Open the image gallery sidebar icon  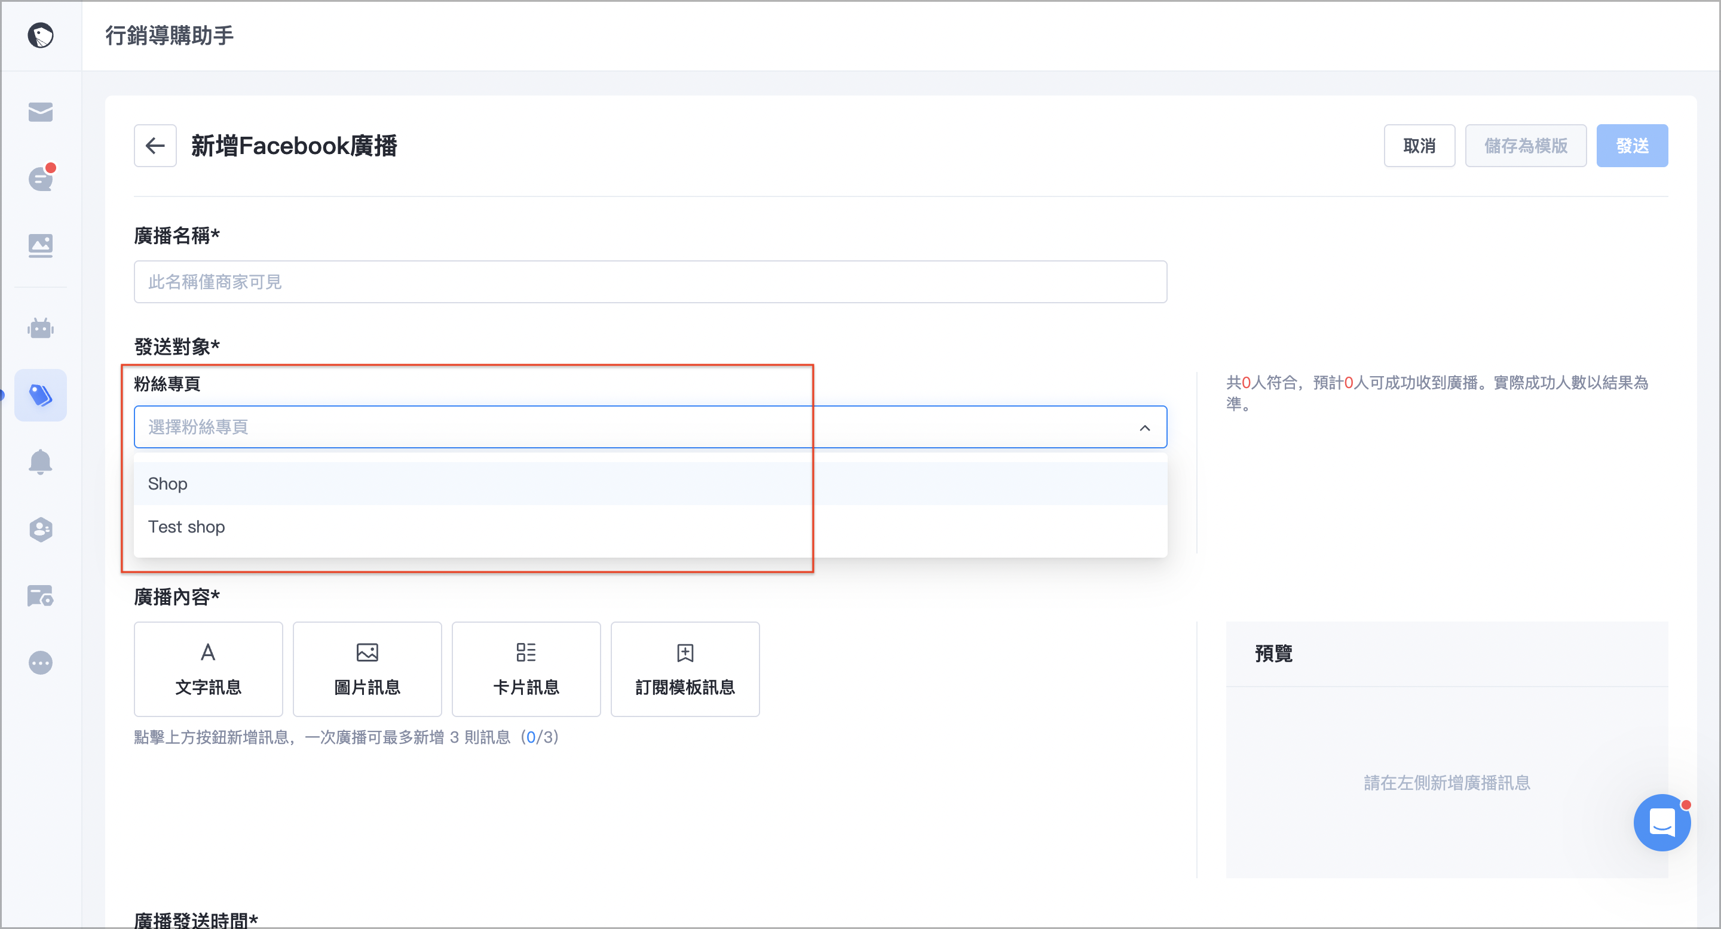click(x=41, y=245)
